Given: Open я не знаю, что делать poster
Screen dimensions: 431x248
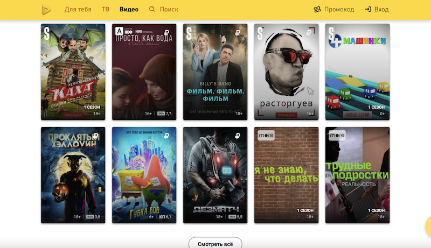Looking at the screenshot, I should click(286, 175).
